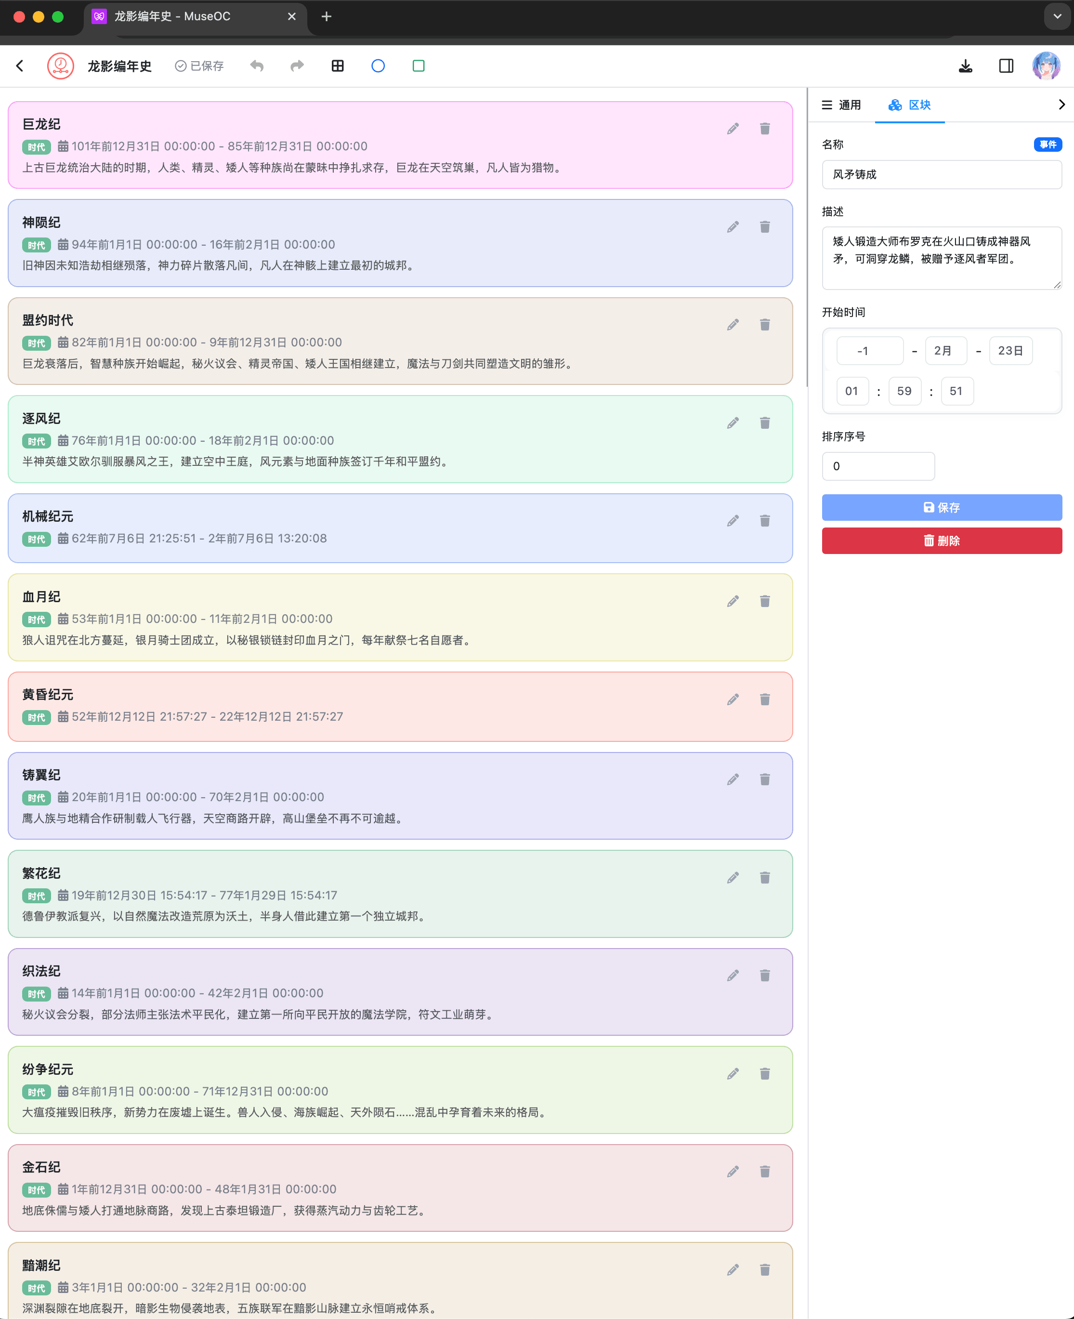The image size is (1074, 1319).
Task: Click the grid layout icon in toolbar
Action: point(337,66)
